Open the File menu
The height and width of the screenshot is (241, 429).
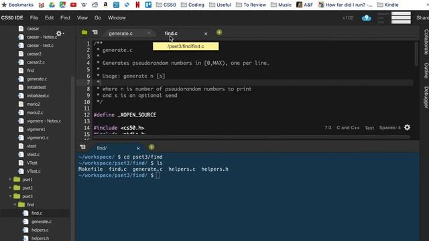(34, 18)
